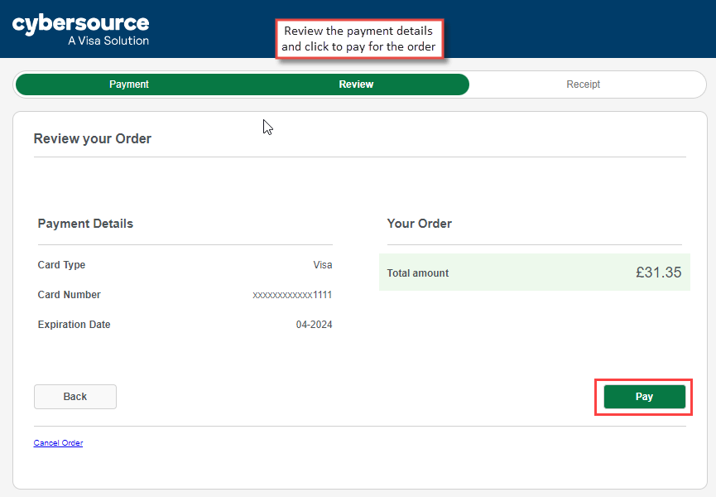Click the Cybersource logo

(x=80, y=24)
